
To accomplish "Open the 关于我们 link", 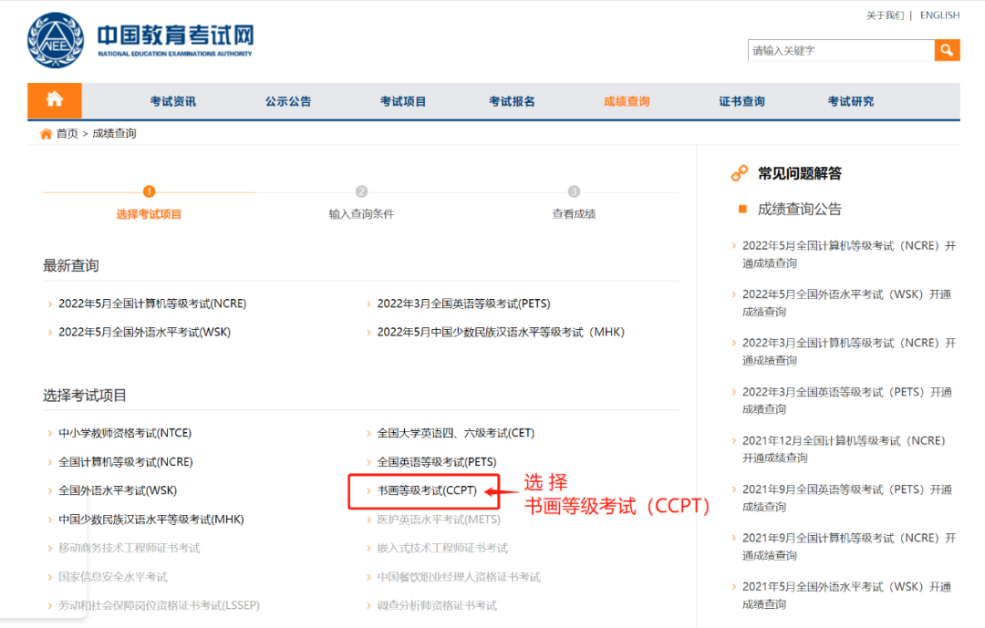I will [x=885, y=15].
